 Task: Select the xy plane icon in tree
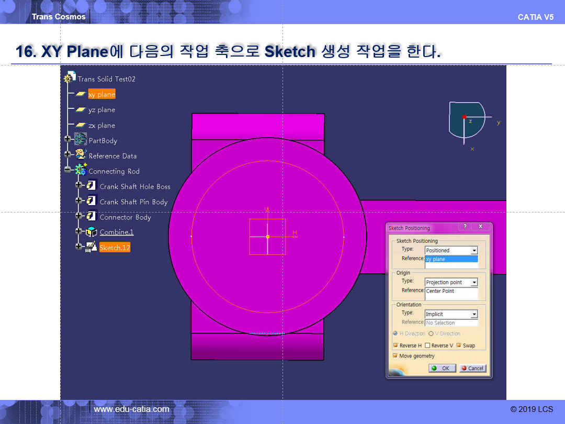(80, 94)
